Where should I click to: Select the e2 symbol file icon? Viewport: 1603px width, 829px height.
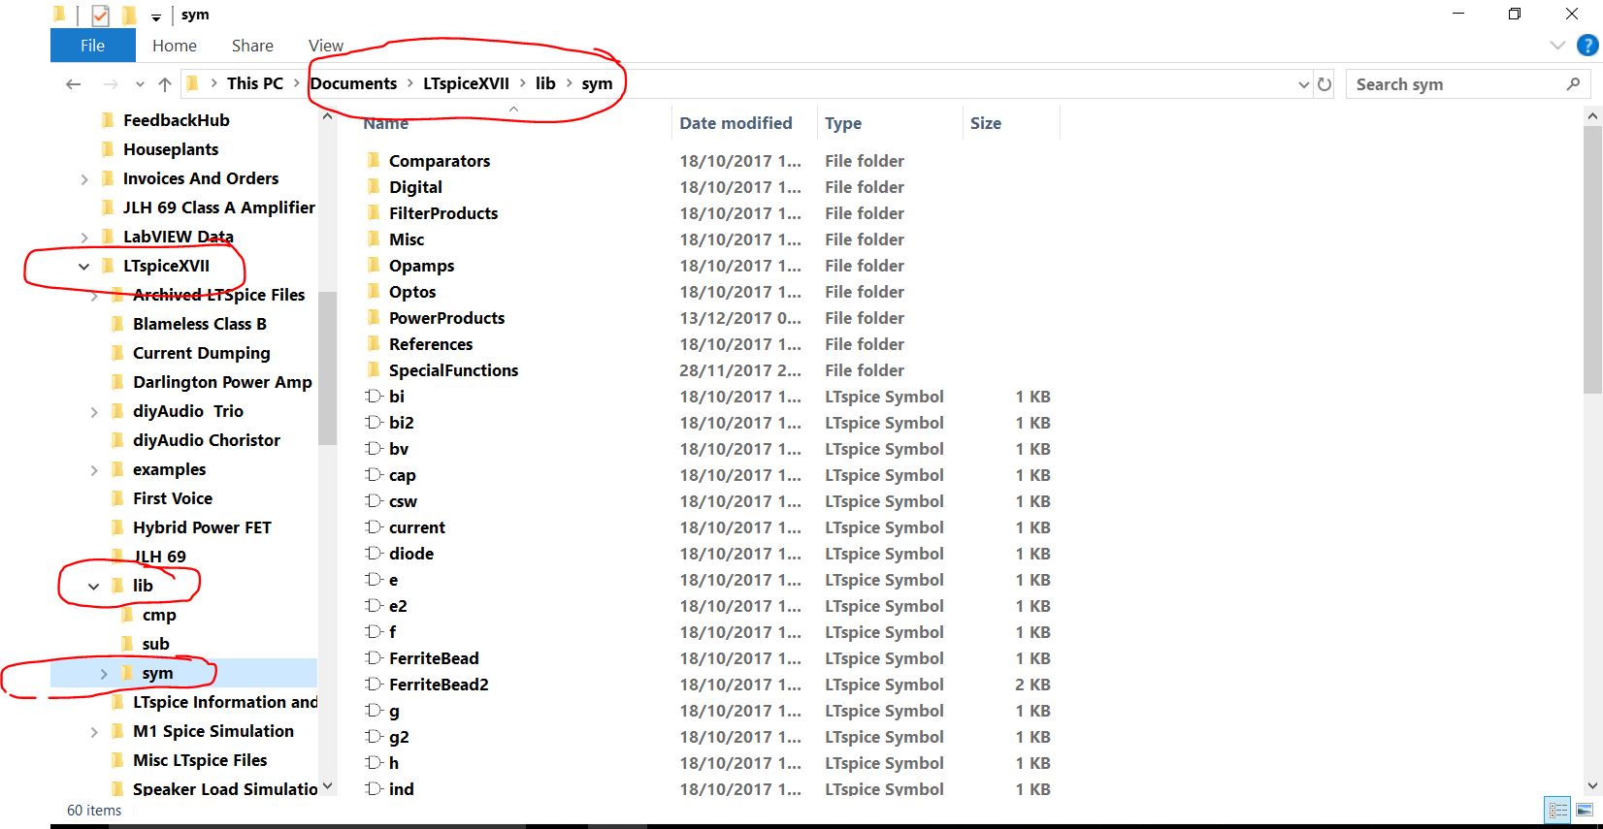tap(374, 605)
